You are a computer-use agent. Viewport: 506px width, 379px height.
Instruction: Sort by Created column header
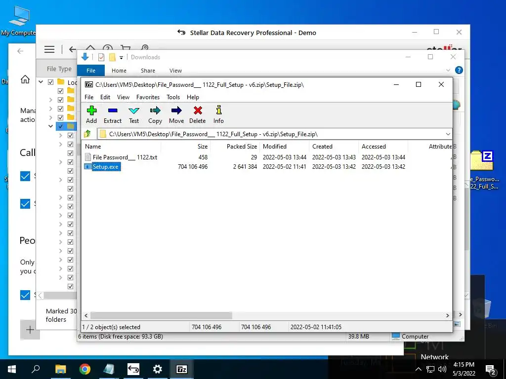click(334, 146)
